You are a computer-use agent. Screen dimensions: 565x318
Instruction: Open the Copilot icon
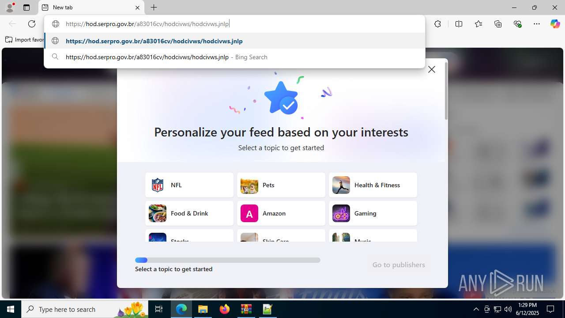tap(555, 24)
